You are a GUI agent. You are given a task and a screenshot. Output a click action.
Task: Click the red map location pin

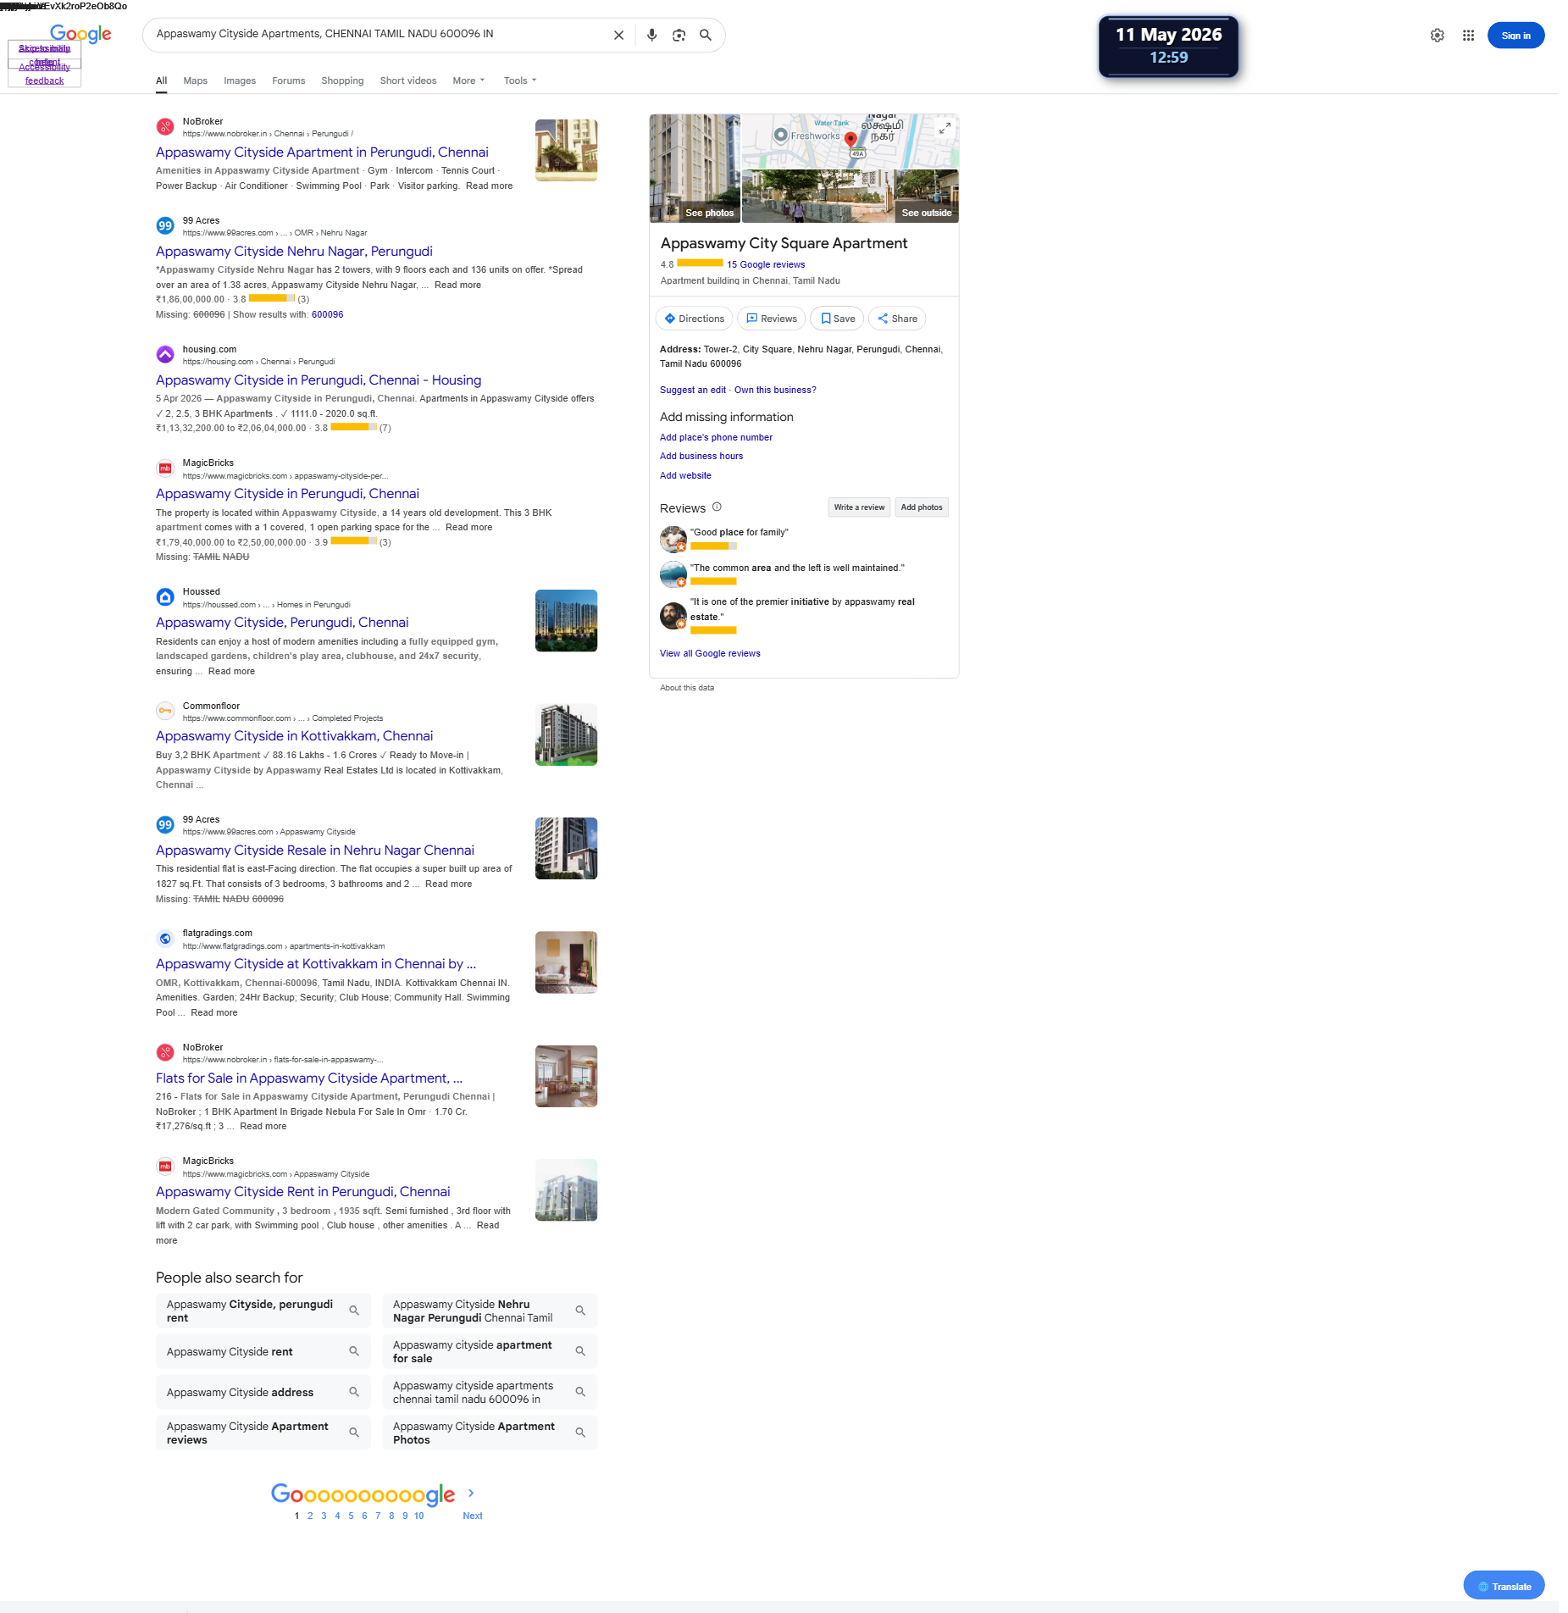[850, 140]
